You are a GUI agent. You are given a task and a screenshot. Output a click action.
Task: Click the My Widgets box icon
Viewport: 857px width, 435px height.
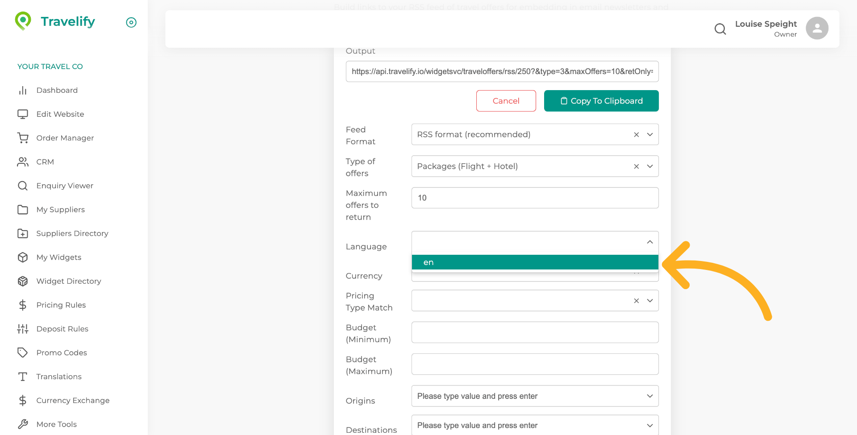23,257
